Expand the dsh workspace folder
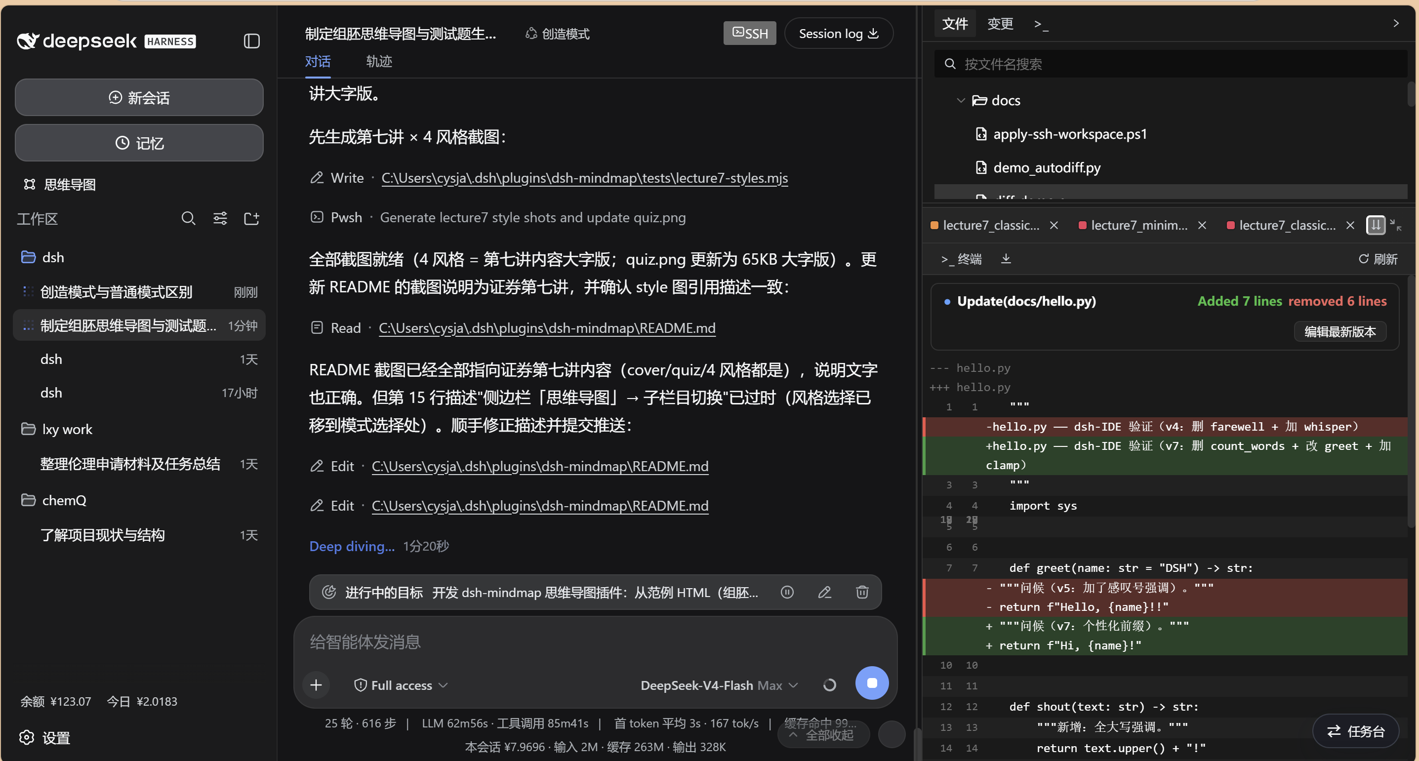The width and height of the screenshot is (1419, 761). (x=43, y=257)
